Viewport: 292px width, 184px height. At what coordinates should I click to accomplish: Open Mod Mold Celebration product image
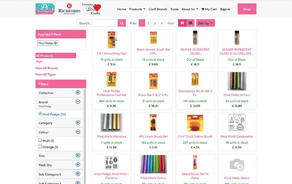237,123
